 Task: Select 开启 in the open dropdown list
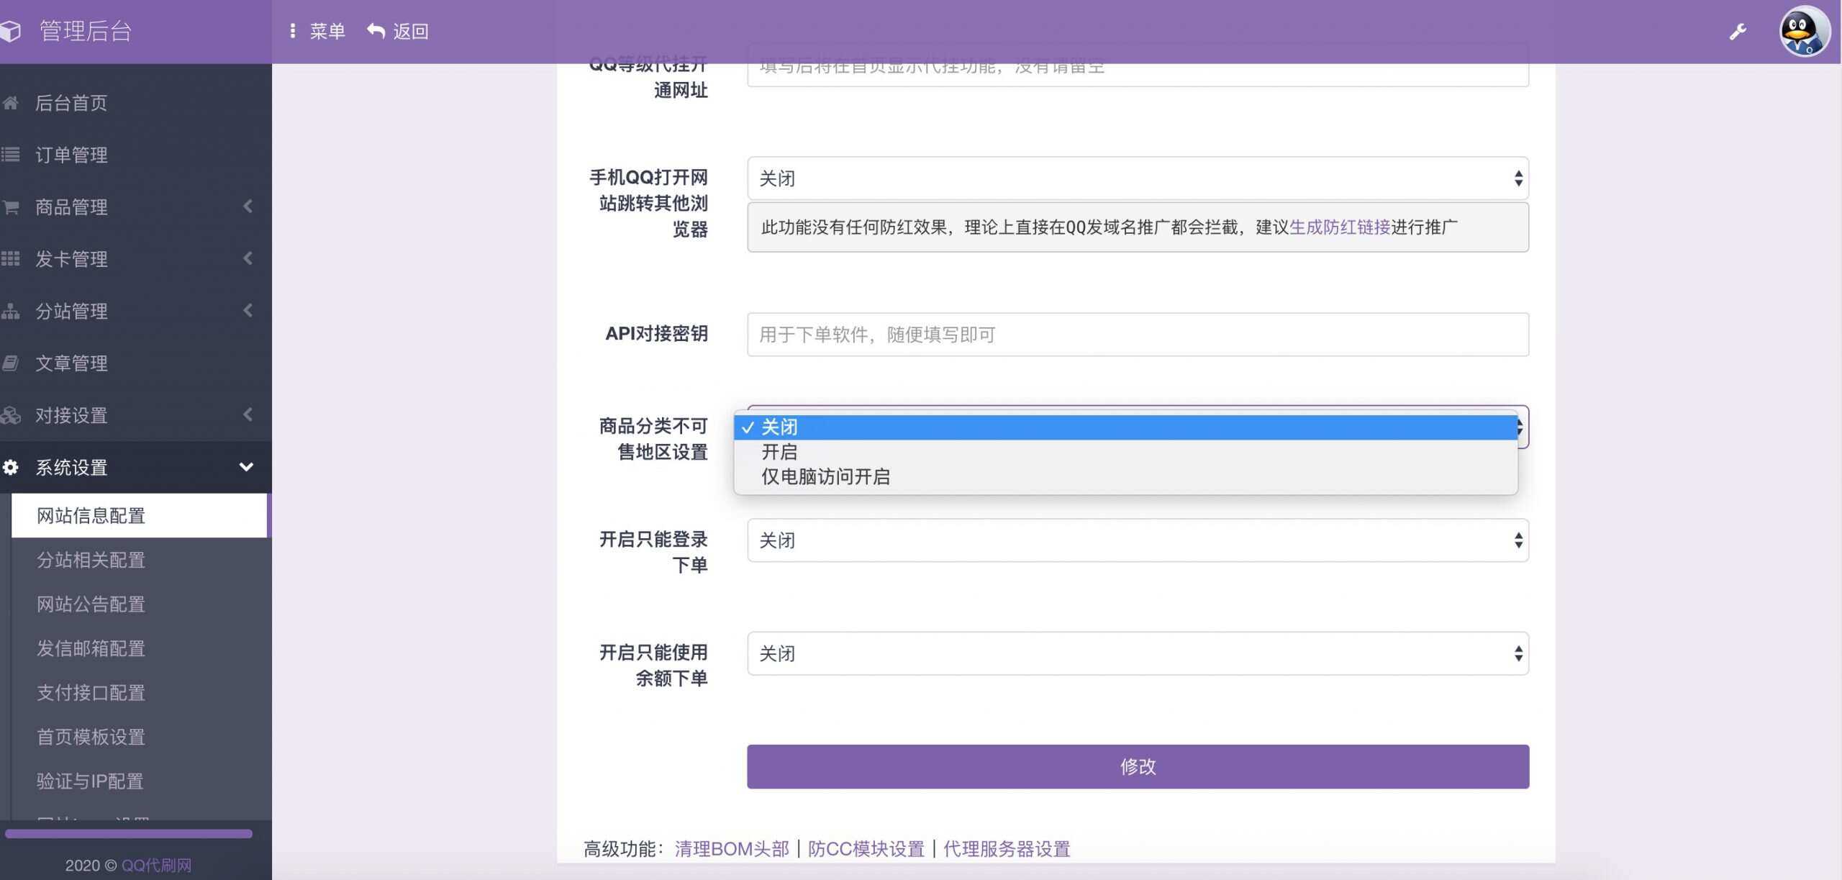pyautogui.click(x=779, y=451)
